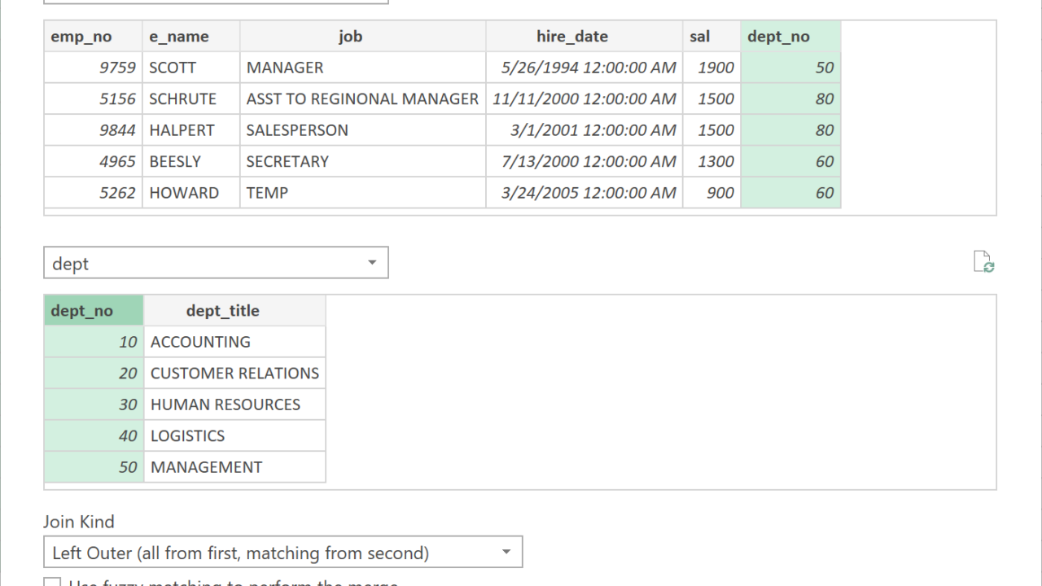Select the e_name column header
This screenshot has height=586, width=1042.
pos(179,37)
